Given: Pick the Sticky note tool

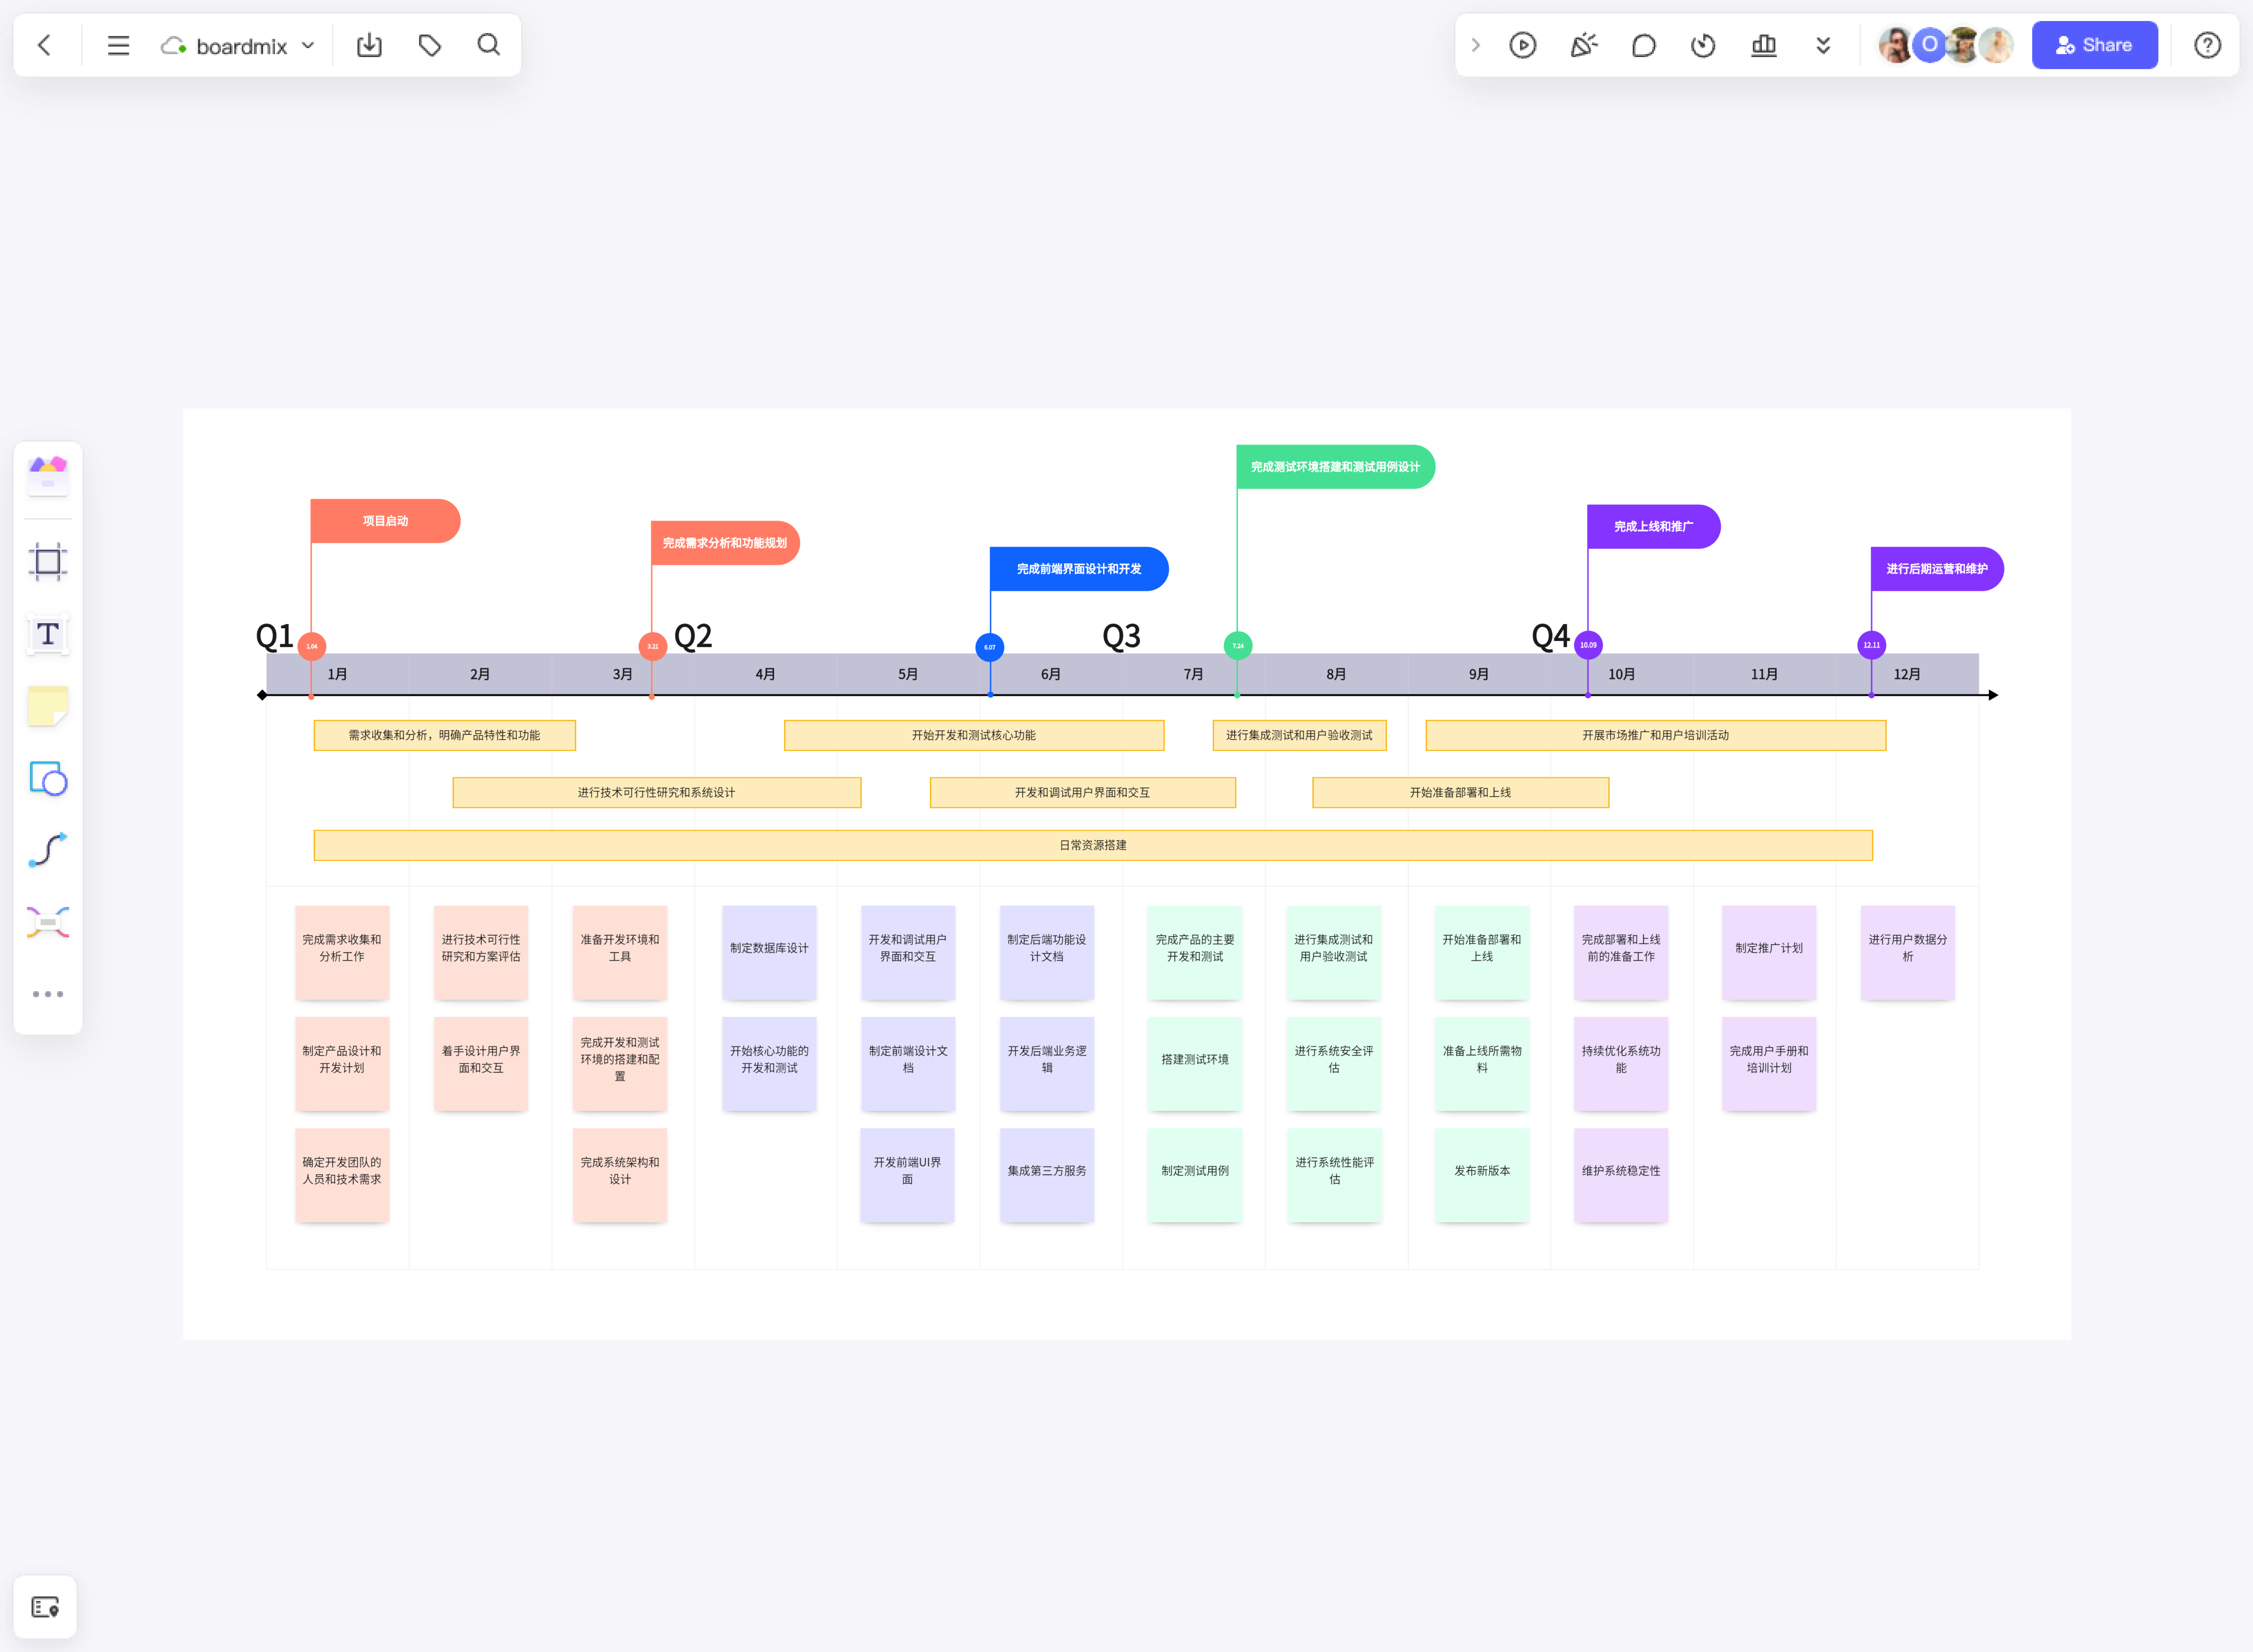Looking at the screenshot, I should [47, 706].
